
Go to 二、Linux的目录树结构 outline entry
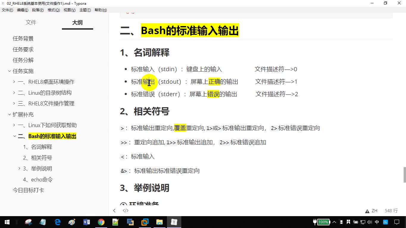pyautogui.click(x=45, y=93)
